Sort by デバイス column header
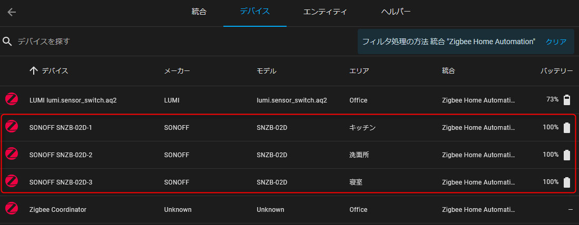 point(55,71)
